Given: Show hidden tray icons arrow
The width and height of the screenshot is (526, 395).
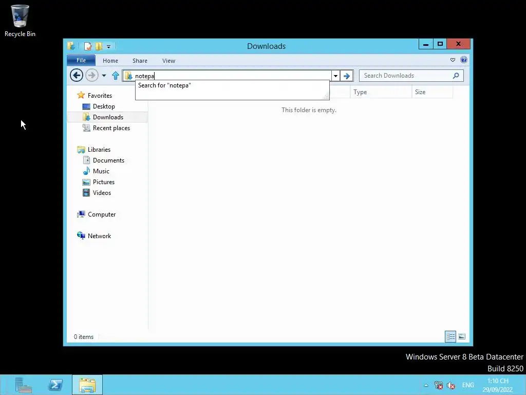Looking at the screenshot, I should point(426,385).
